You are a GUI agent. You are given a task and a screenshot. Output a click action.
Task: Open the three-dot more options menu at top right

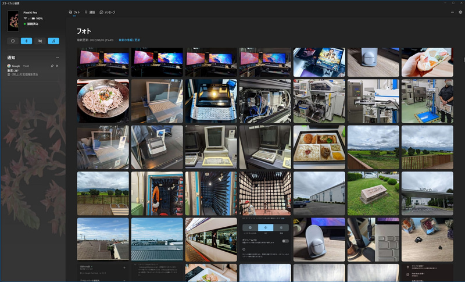(452, 12)
